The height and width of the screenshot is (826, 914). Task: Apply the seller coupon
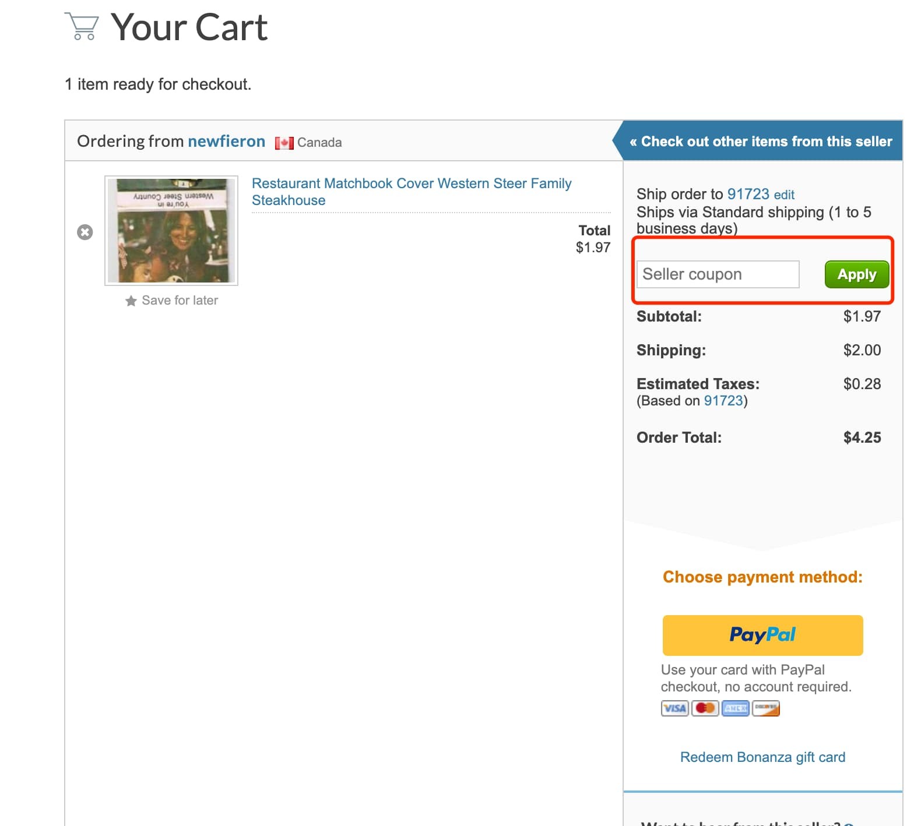857,274
